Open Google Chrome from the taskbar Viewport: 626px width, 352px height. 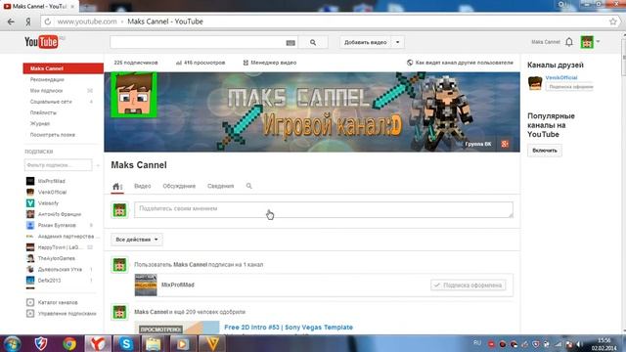(69, 343)
